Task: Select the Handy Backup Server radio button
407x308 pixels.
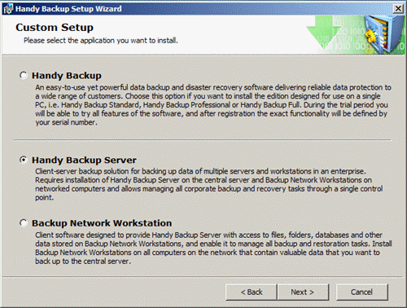Action: pos(24,160)
